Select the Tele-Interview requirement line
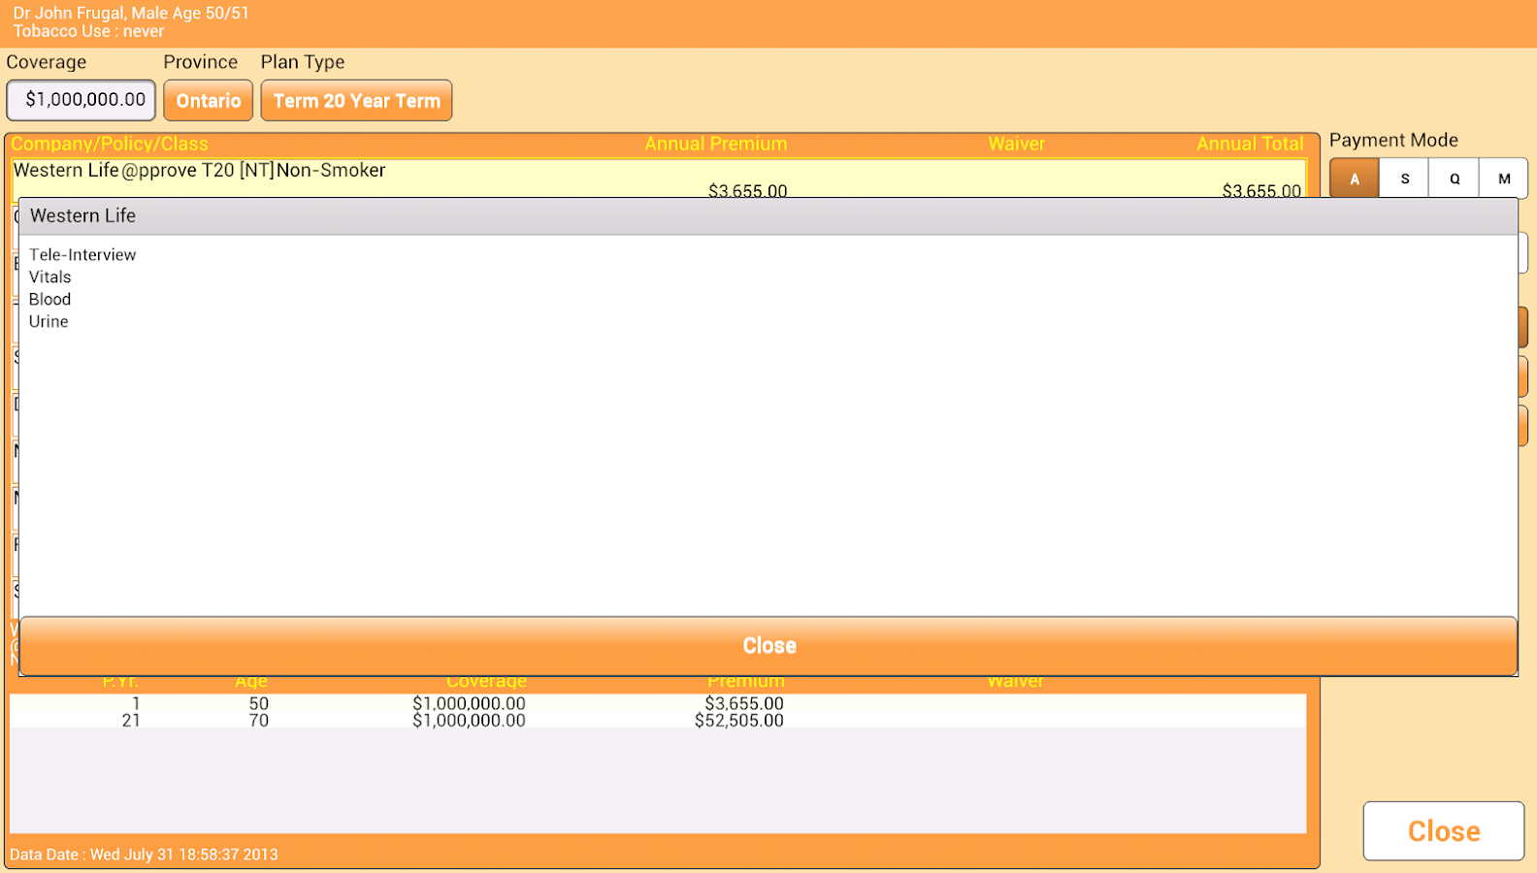This screenshot has width=1537, height=873. coord(82,255)
